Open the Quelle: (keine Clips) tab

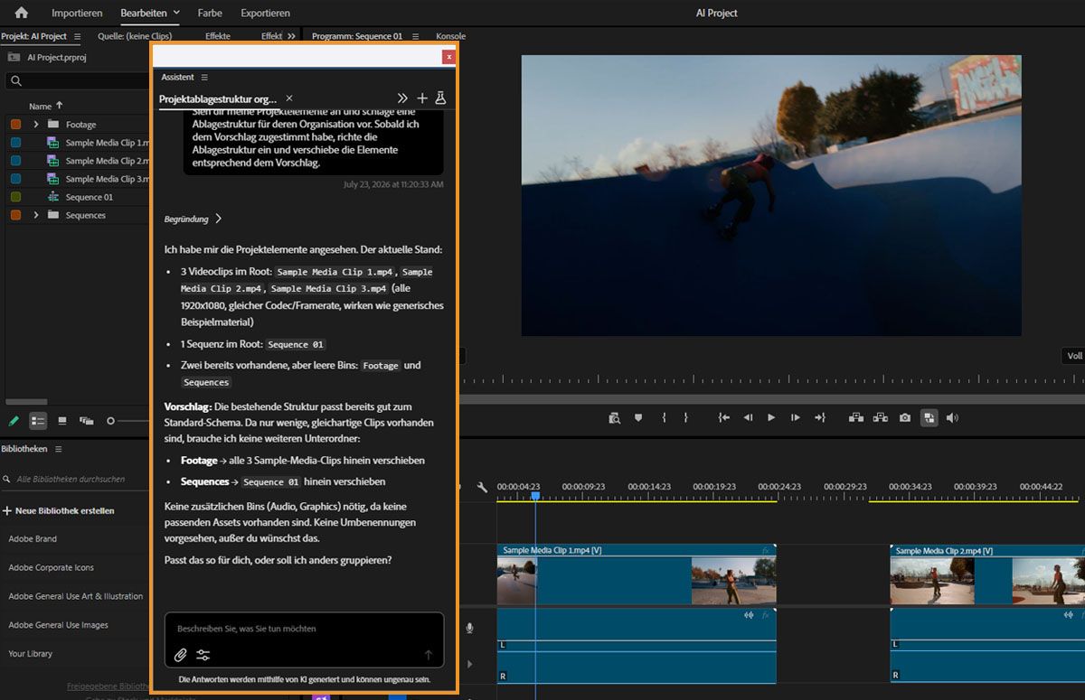[x=135, y=36]
